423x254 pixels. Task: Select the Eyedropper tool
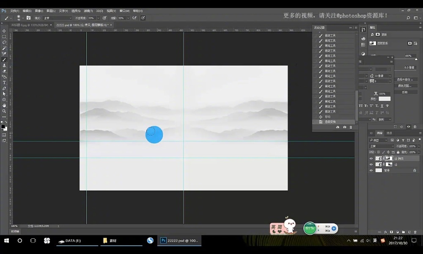[x=4, y=54]
